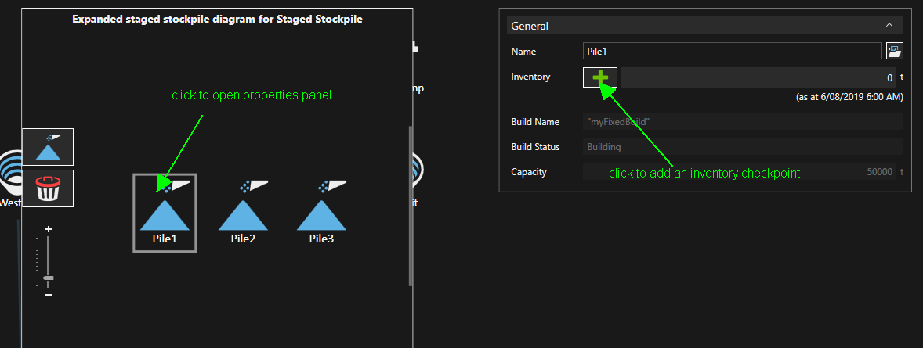Click the image folder icon beside Name
The image size is (923, 348).
[894, 52]
